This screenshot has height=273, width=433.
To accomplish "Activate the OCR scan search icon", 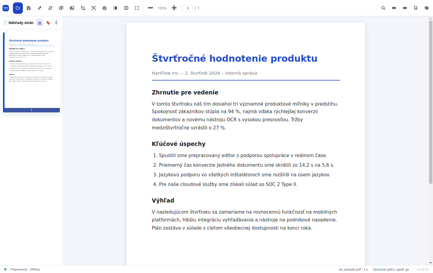I will click(x=94, y=8).
